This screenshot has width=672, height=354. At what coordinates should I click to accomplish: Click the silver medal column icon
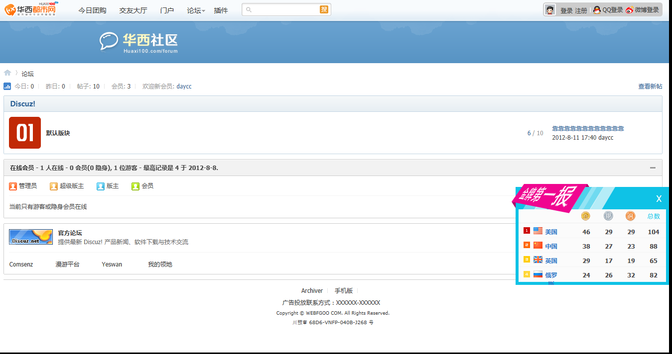[608, 216]
